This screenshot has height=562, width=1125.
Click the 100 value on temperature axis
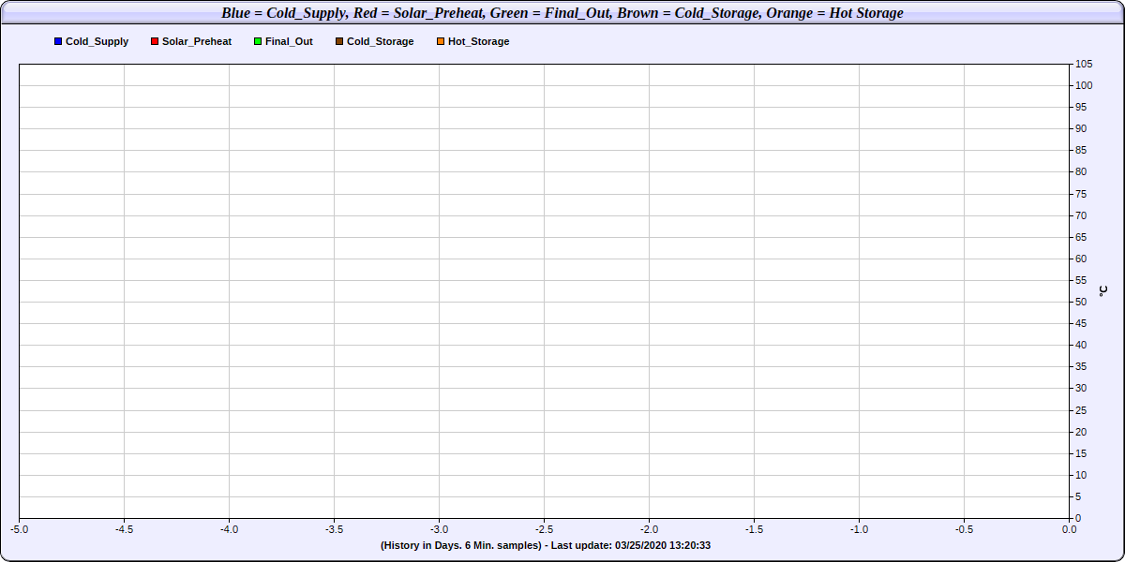1084,85
